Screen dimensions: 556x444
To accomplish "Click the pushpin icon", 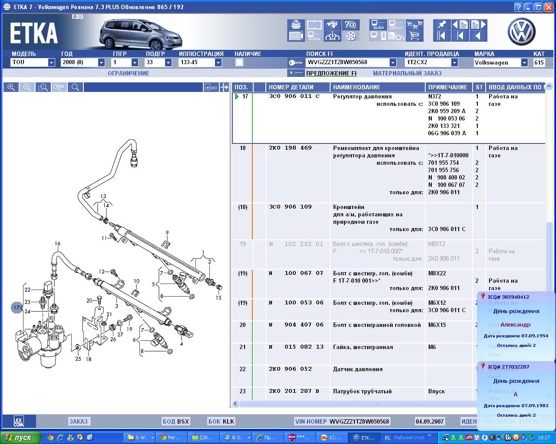I will (442, 25).
